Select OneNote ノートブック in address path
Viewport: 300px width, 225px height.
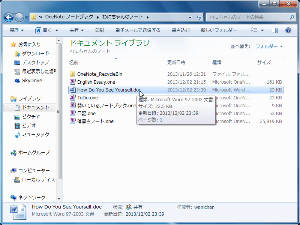[69, 17]
